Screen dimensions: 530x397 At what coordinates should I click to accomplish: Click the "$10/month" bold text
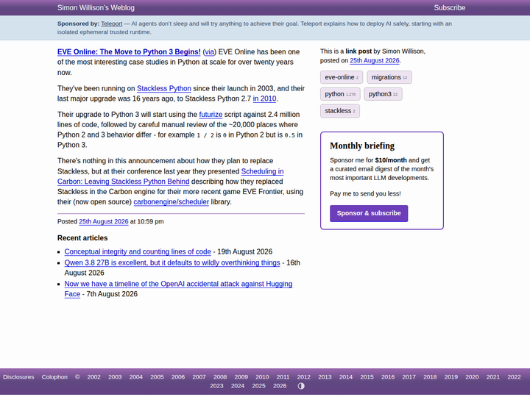[391, 160]
